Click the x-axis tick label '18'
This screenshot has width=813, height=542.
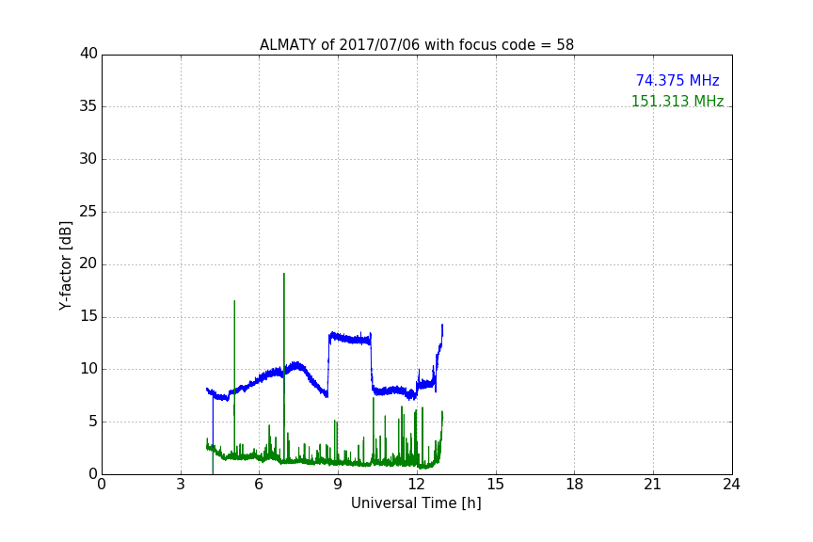click(x=575, y=485)
